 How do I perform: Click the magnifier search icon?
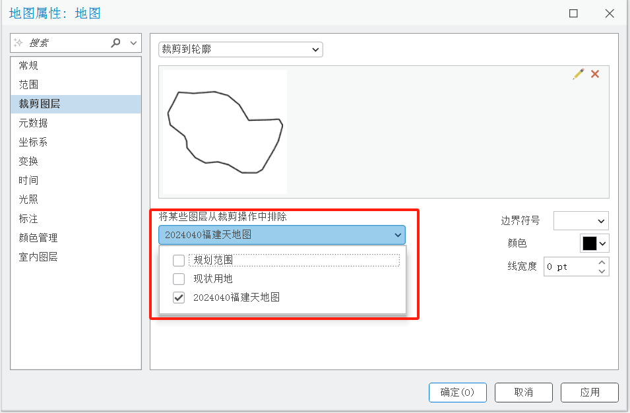[115, 43]
